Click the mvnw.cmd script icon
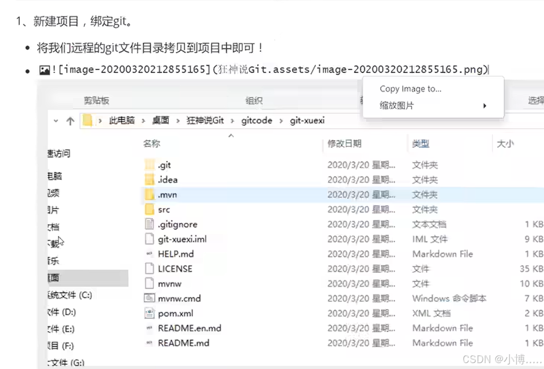This screenshot has height=369, width=544. (150, 298)
